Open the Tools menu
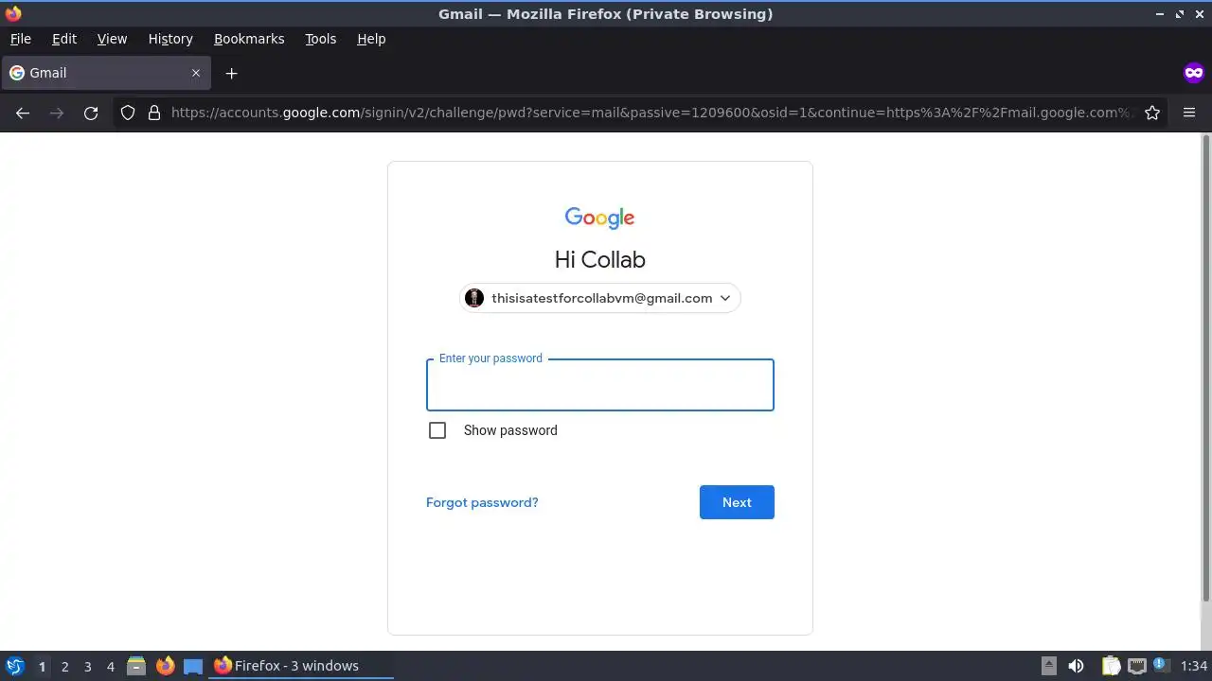The image size is (1212, 681). 320,39
